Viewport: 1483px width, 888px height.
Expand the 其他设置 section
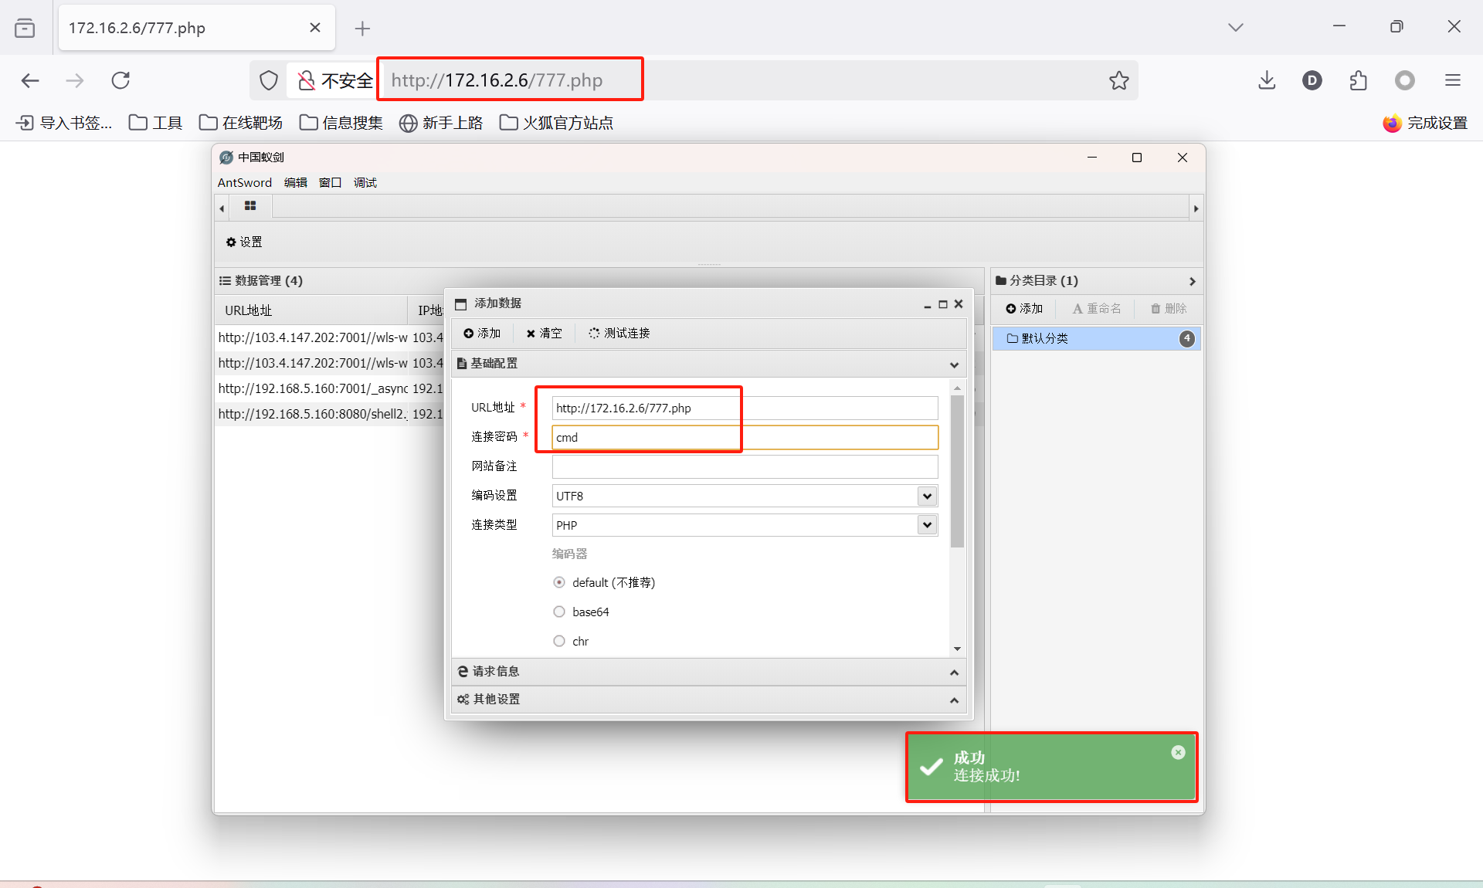tap(955, 700)
